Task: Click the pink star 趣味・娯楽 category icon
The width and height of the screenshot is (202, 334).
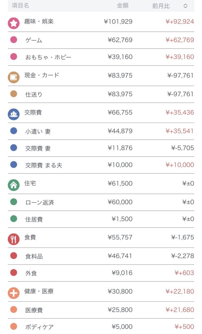Action: click(14, 23)
